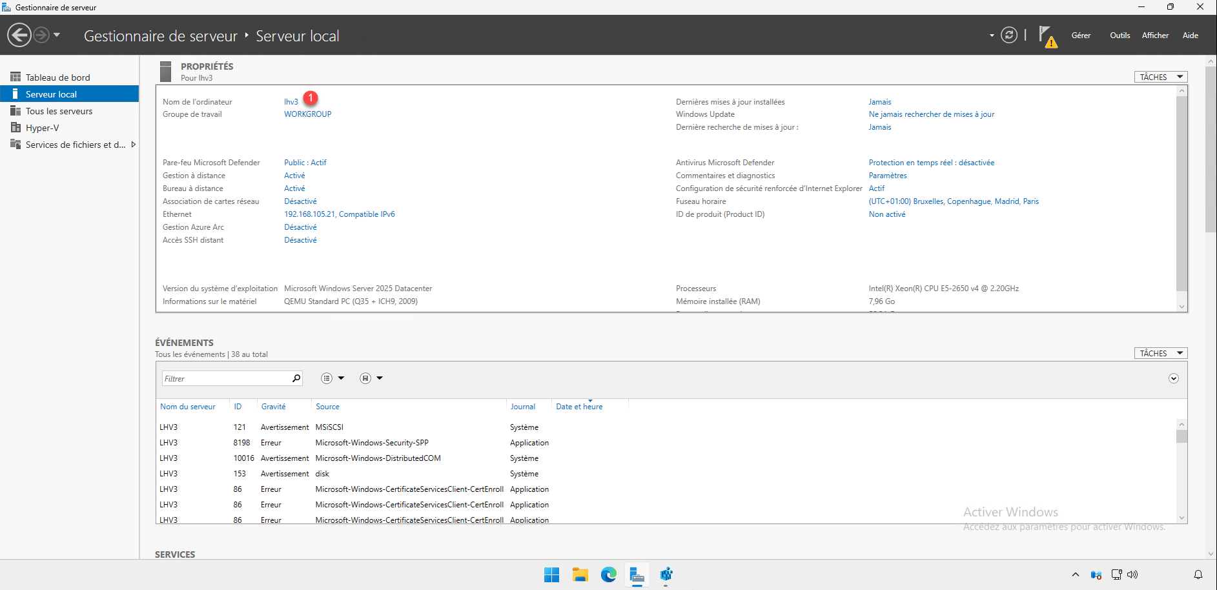Sort events by Journal column

click(523, 407)
